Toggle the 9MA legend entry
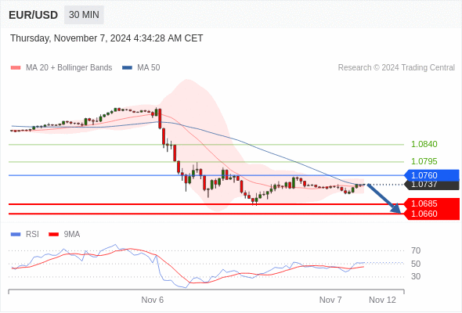The image size is (462, 313). [x=64, y=235]
